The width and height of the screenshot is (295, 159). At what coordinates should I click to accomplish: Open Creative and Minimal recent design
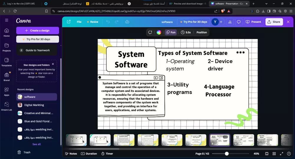point(37,113)
